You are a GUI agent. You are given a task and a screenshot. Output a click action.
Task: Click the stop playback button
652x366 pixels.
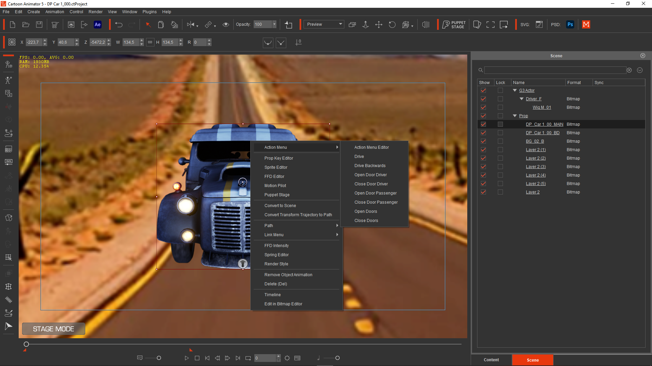coord(197,358)
